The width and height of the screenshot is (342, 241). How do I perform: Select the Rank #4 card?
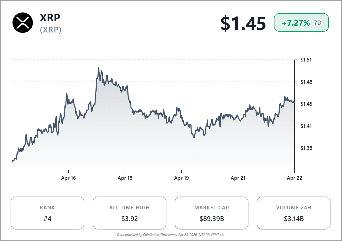click(47, 213)
